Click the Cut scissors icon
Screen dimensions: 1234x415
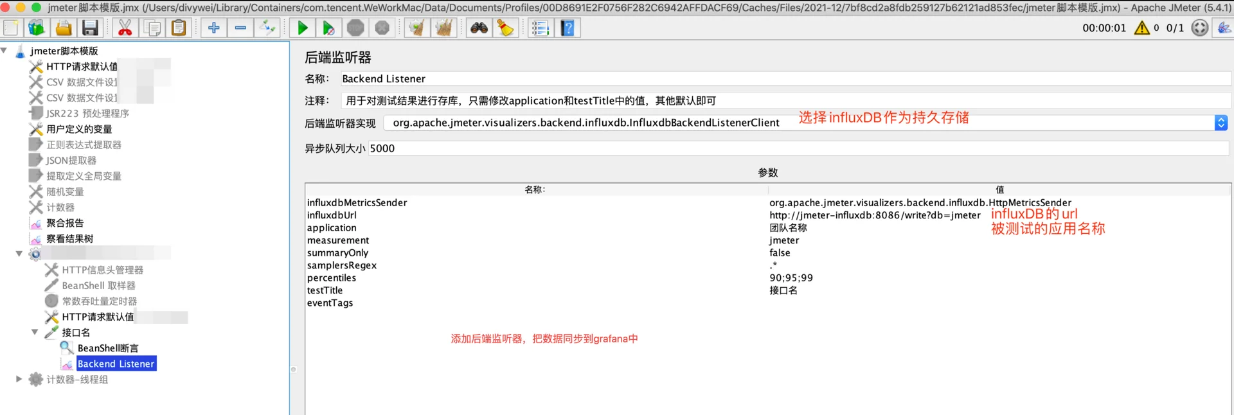coord(125,28)
